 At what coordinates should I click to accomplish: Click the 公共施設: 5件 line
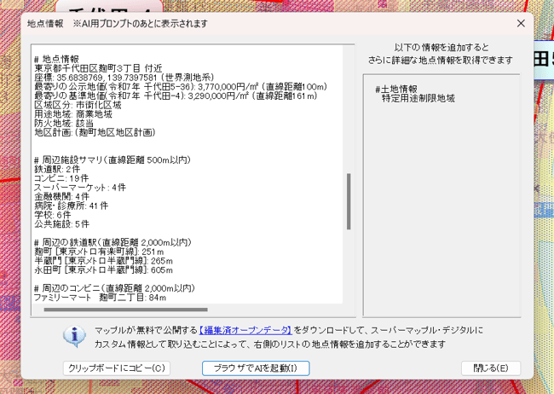pos(62,224)
